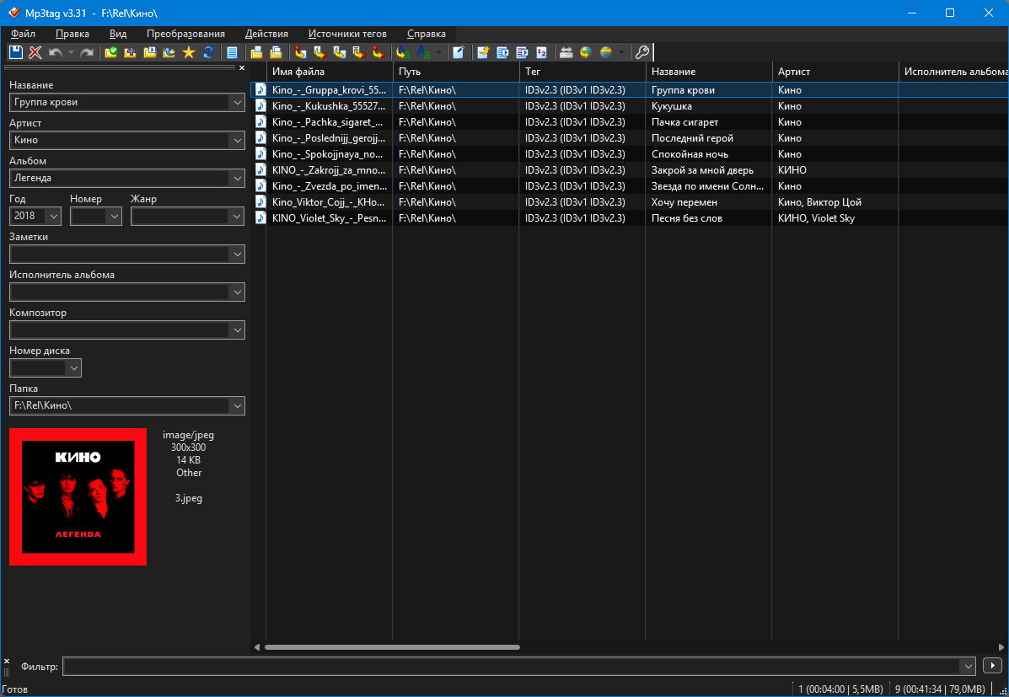Open the Действия menu
This screenshot has width=1009, height=697.
pos(266,34)
